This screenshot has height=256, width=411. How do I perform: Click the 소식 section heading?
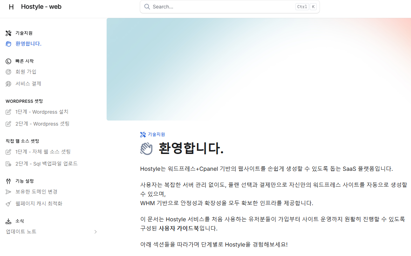tap(19, 221)
